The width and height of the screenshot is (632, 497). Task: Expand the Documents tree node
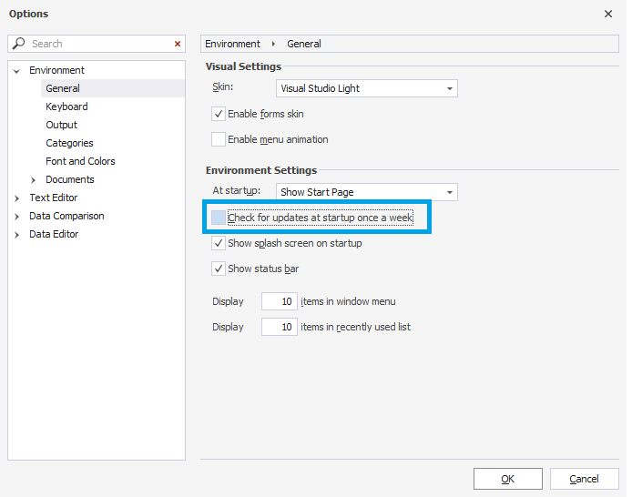pos(33,180)
